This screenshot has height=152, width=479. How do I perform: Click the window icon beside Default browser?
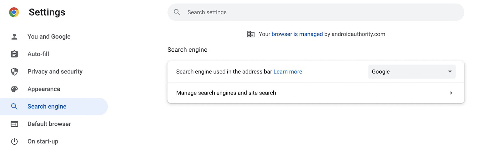coord(14,124)
